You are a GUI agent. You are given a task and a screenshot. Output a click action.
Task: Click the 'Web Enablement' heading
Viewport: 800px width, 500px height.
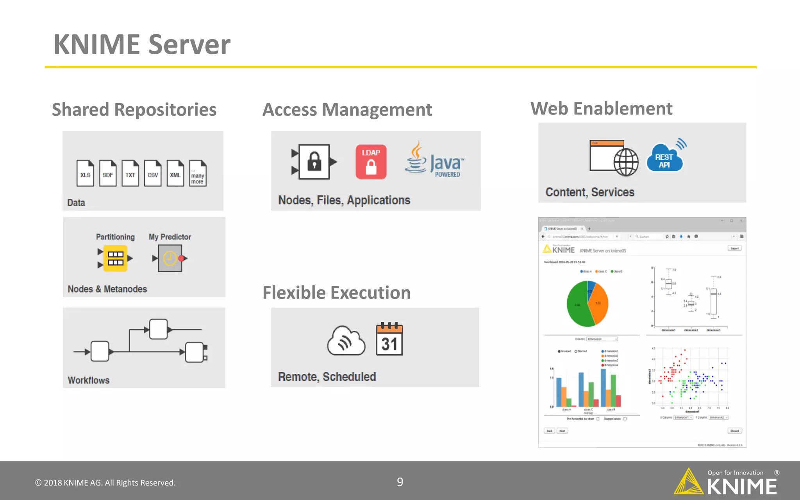pyautogui.click(x=601, y=108)
